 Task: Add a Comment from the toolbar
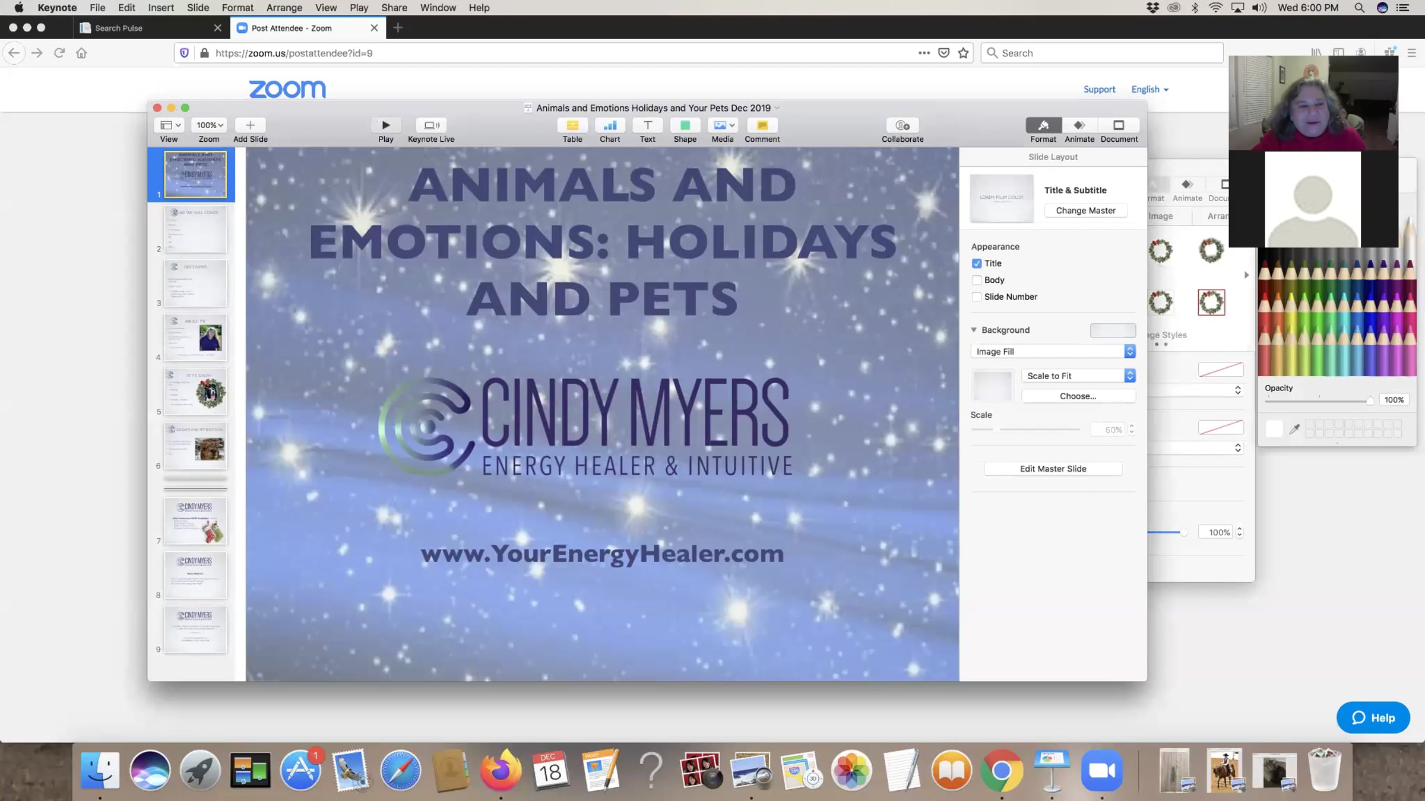point(762,125)
